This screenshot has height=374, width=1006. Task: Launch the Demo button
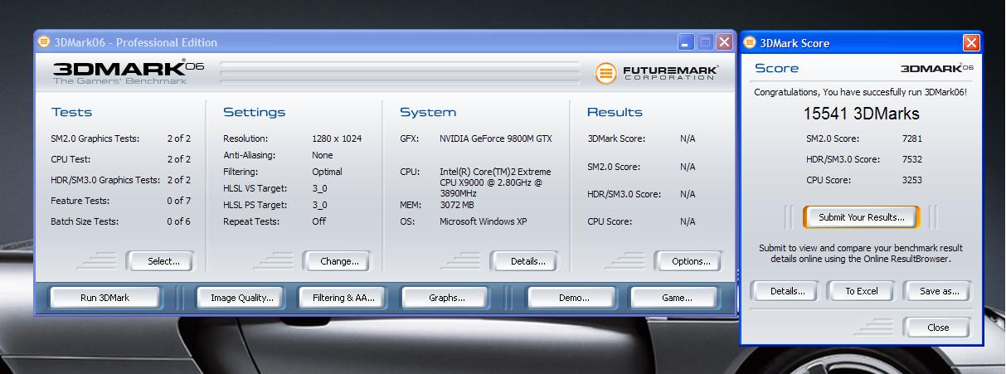coord(573,298)
